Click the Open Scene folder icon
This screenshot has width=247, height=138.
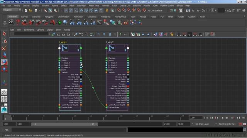click(30, 10)
